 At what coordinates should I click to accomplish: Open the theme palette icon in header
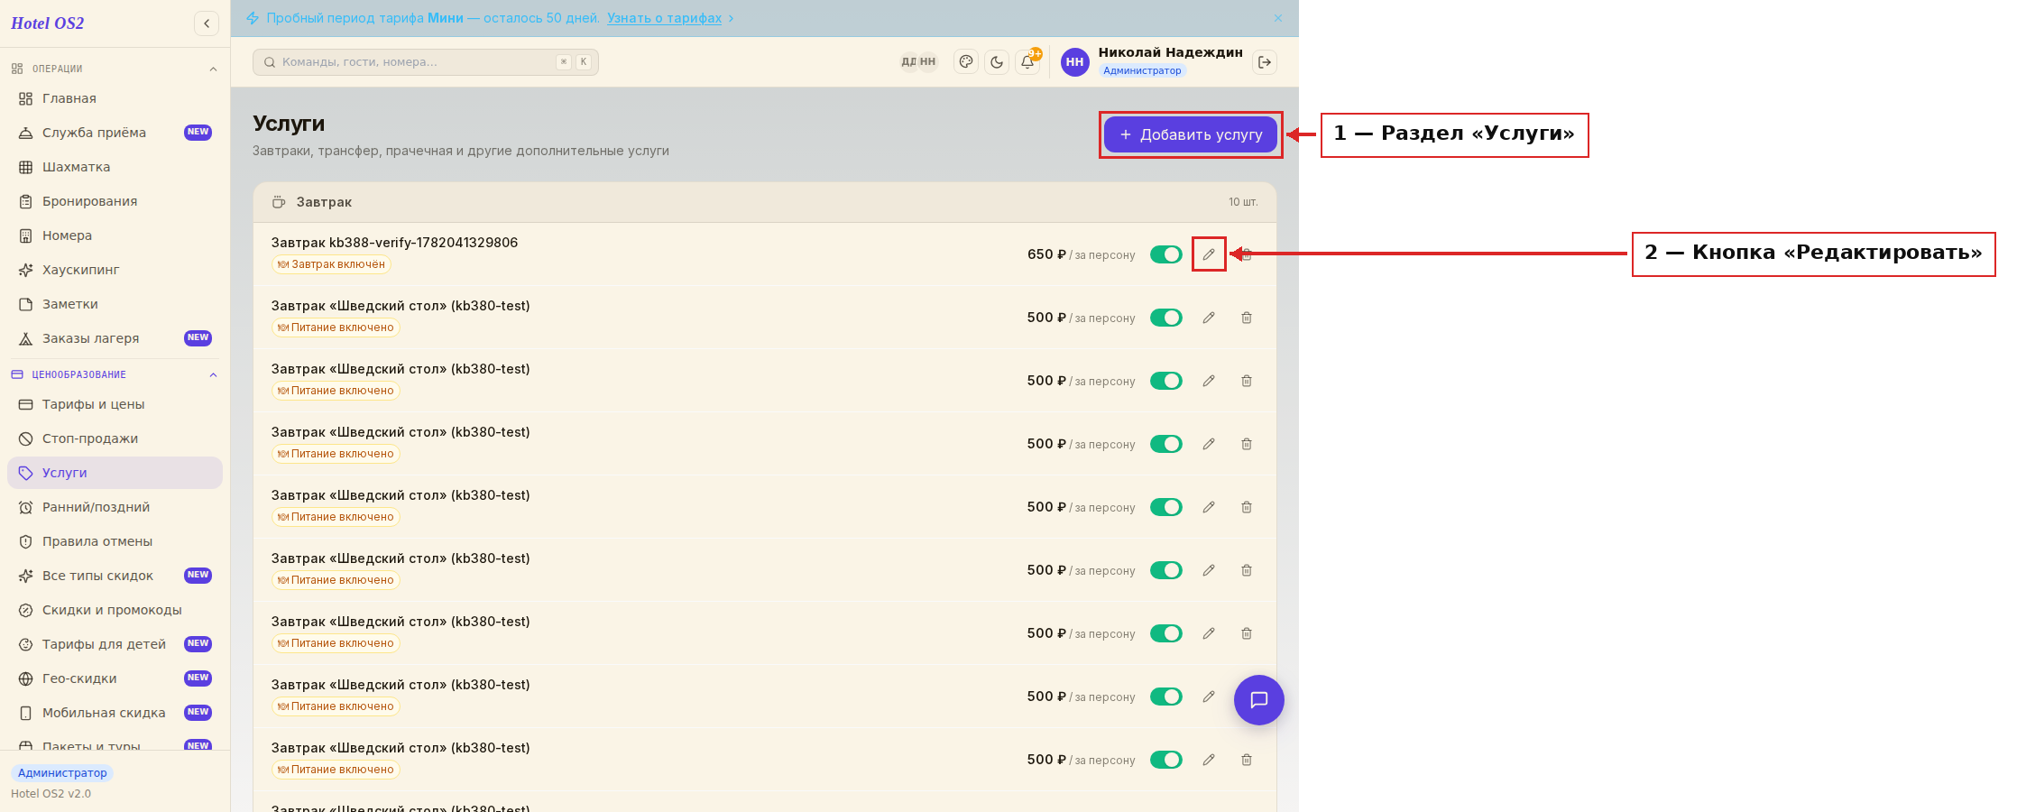click(x=966, y=62)
